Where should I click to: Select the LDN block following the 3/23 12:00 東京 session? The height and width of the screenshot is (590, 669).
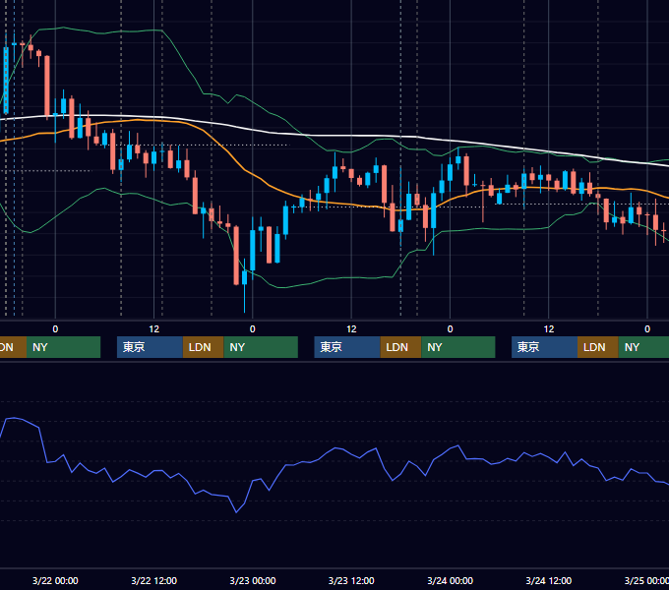tap(401, 347)
